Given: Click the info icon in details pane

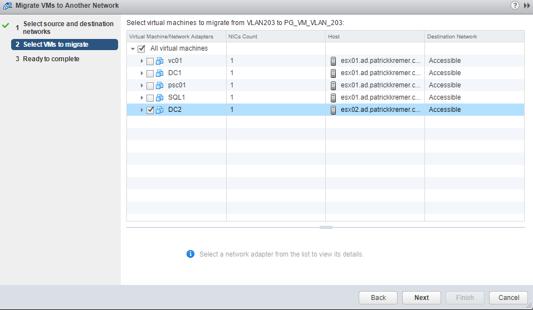Looking at the screenshot, I should click(190, 254).
